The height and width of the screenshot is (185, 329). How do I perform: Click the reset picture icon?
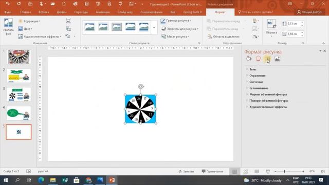[x=67, y=36]
